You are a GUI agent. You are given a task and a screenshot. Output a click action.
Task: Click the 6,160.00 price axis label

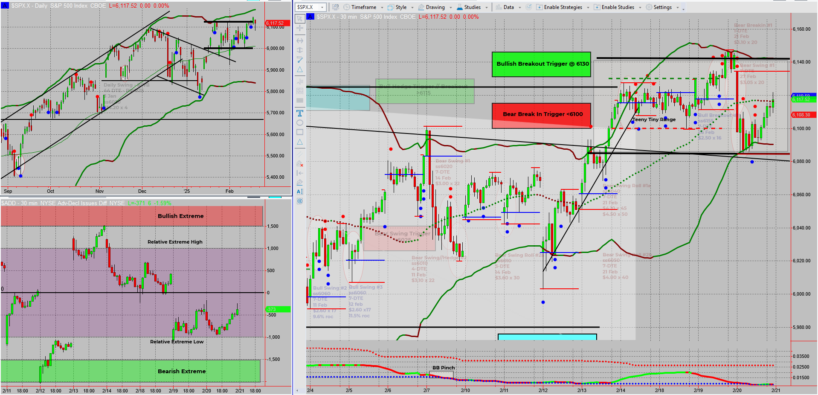[802, 29]
